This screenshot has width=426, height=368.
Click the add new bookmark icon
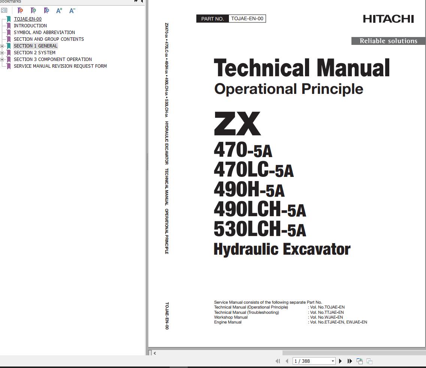coord(33,10)
